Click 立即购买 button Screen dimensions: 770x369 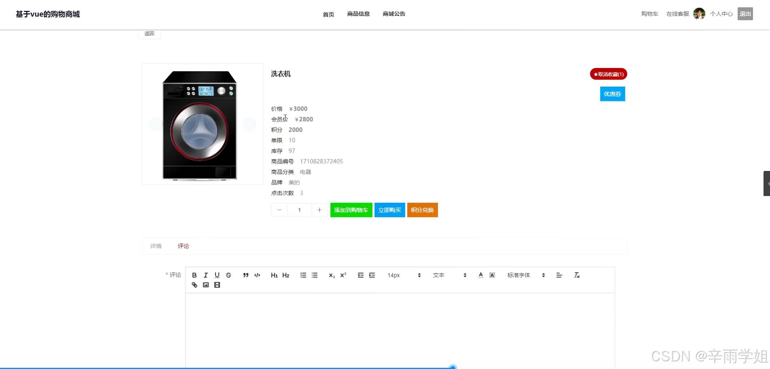[x=390, y=210]
